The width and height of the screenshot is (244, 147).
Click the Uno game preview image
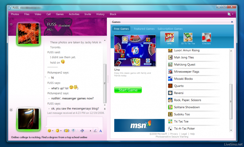(x=135, y=51)
